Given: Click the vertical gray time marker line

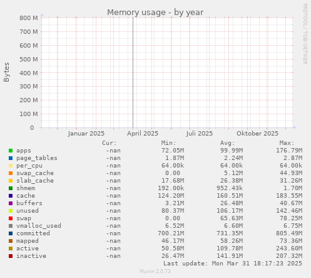Looking at the screenshot, I should pyautogui.click(x=133, y=73).
